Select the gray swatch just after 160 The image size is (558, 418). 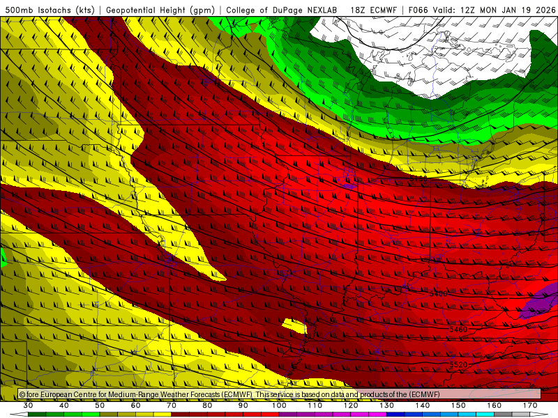click(503, 415)
